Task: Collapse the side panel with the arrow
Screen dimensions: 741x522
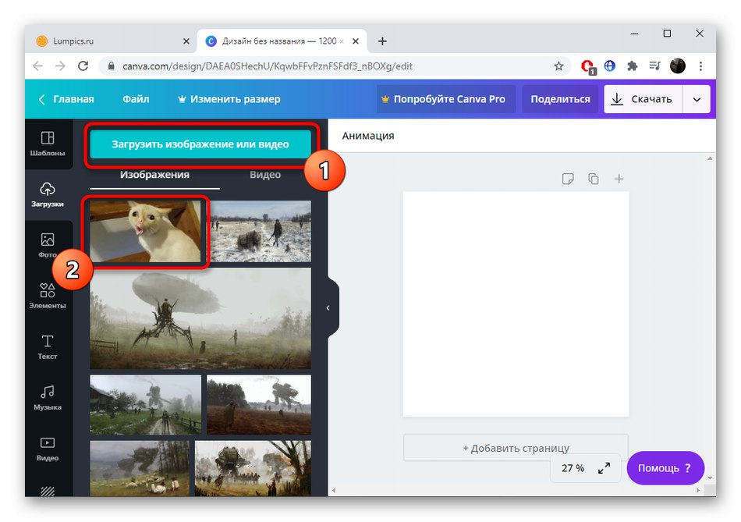Action: pyautogui.click(x=328, y=307)
